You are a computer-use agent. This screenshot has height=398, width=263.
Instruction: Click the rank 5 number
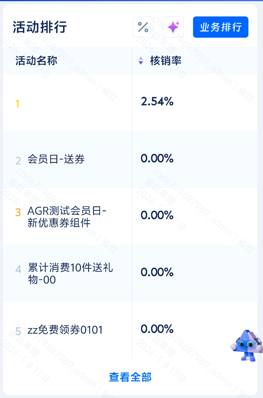click(18, 331)
